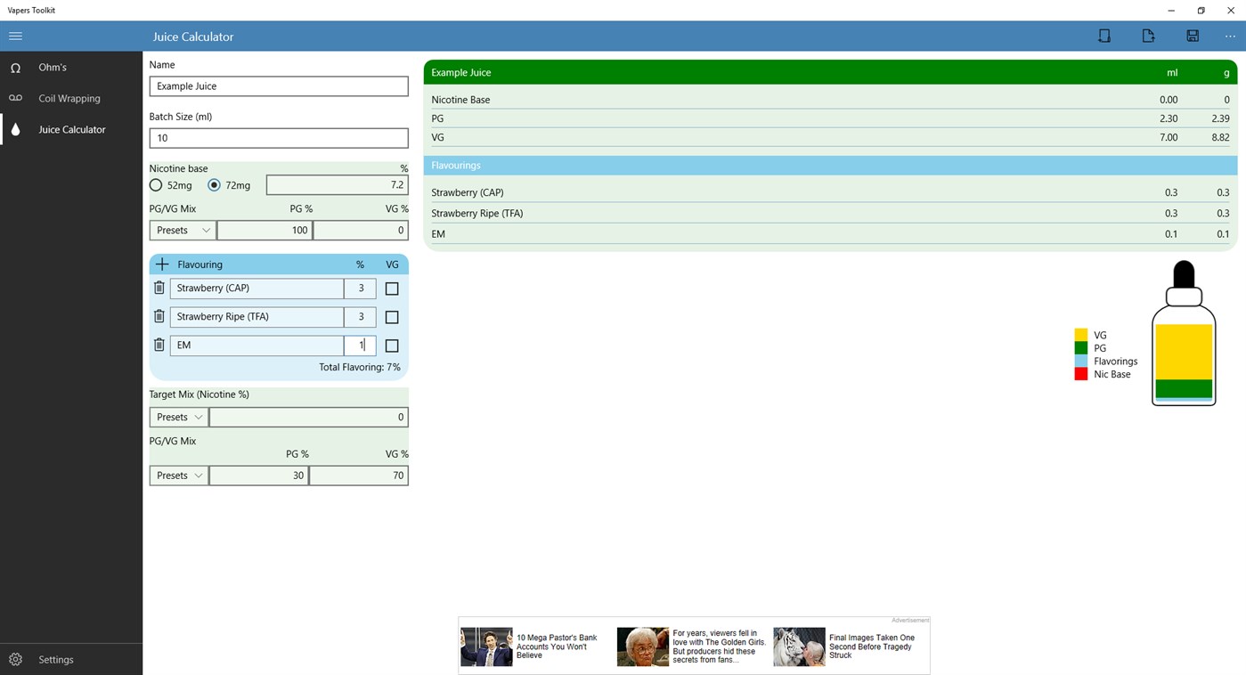The height and width of the screenshot is (675, 1246).
Task: Open more options via the ellipsis icon
Action: tap(1230, 36)
